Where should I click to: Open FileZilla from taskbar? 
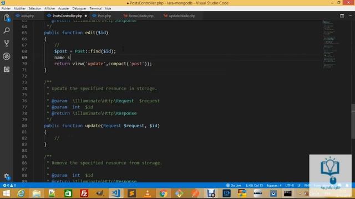point(84,193)
